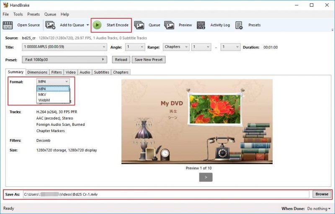Screen dimensions: 335x214
Task: Click the H.264 (x264), 30 FPS PFR text
Action: (57, 112)
